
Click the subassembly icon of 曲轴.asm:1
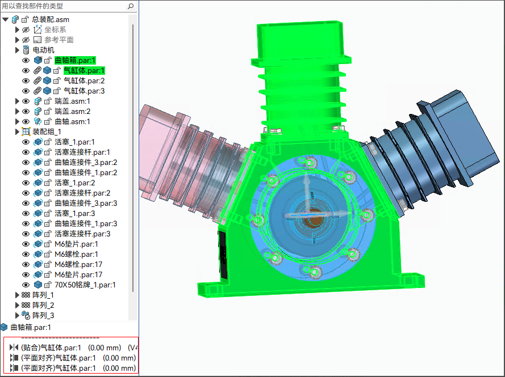[37, 122]
